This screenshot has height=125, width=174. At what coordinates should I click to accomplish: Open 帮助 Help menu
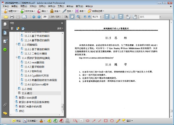(x=89, y=6)
